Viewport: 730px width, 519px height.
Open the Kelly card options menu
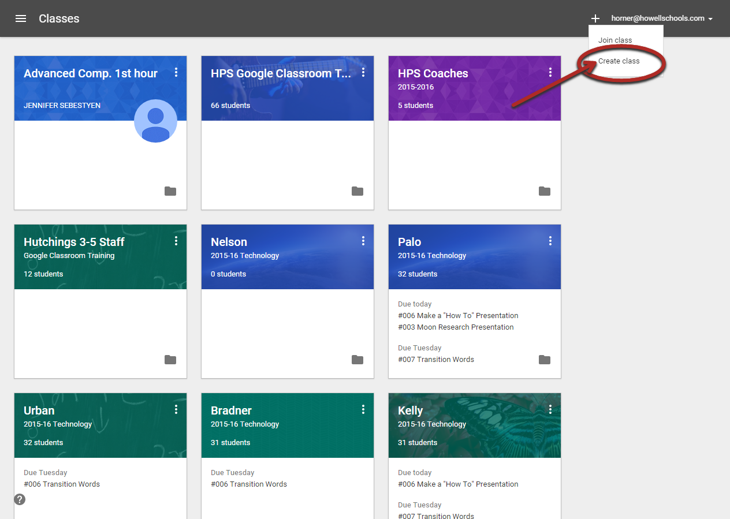[x=550, y=409]
